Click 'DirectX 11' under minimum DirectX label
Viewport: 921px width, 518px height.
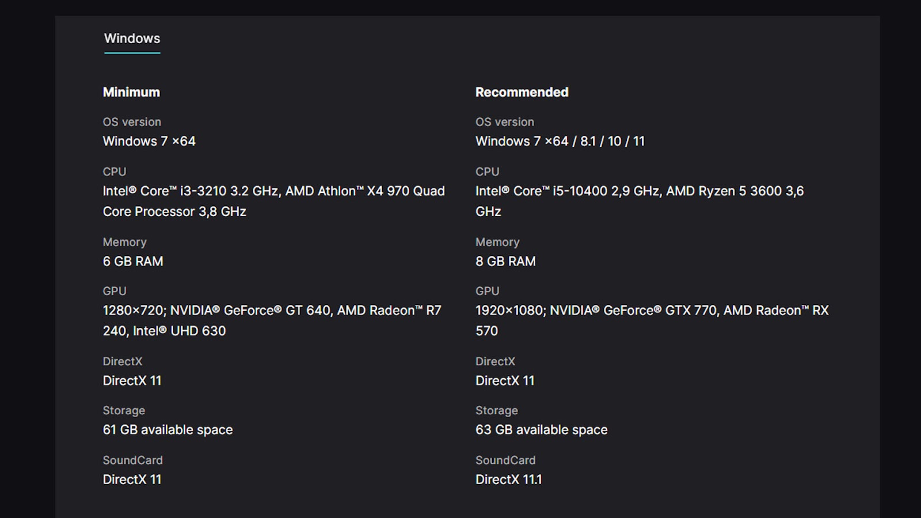coord(132,380)
